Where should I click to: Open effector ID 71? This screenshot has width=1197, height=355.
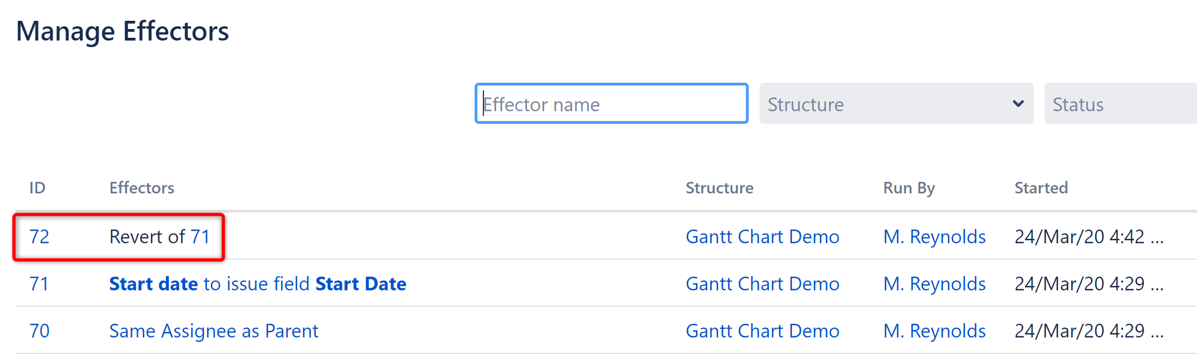(x=38, y=283)
